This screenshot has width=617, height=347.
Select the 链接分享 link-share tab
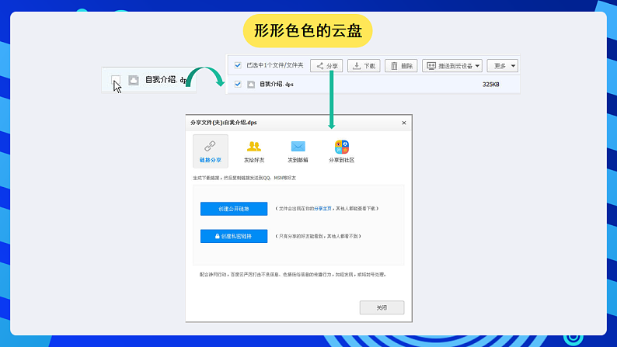(210, 151)
